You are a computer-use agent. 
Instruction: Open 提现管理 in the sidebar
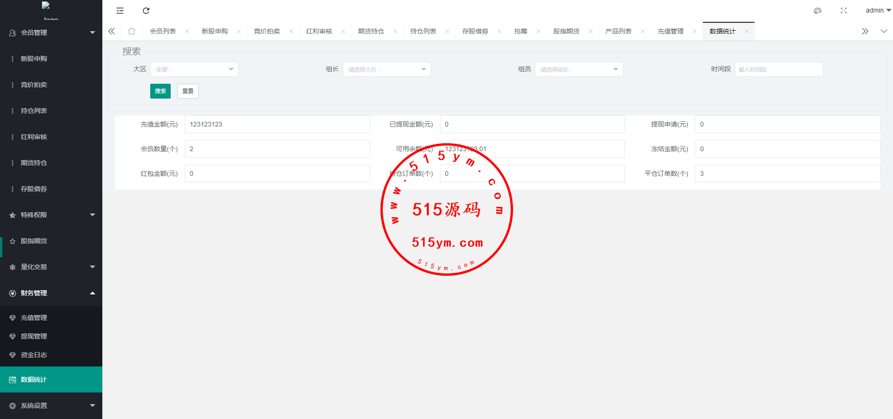[x=34, y=336]
